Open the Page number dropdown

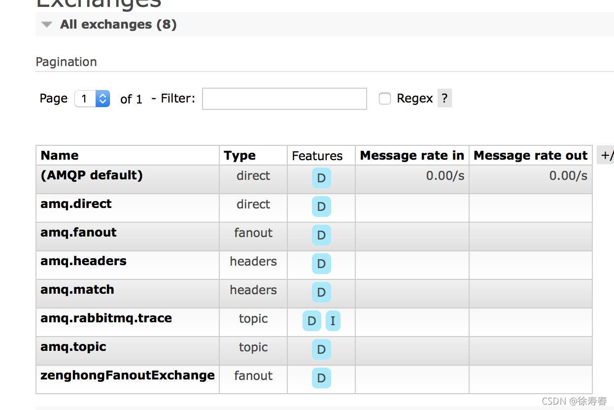(92, 99)
